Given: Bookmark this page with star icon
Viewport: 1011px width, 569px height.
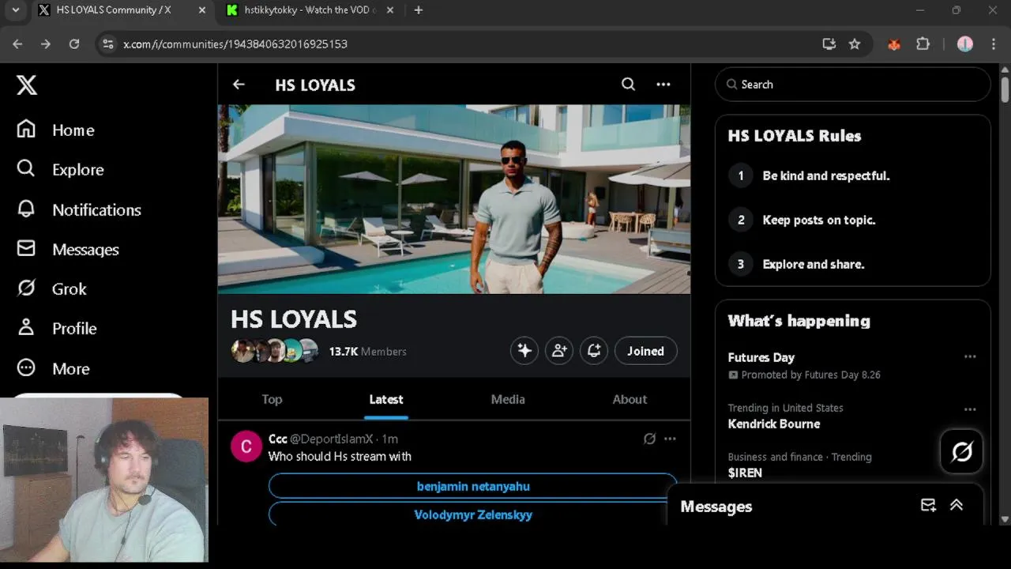Looking at the screenshot, I should click(x=855, y=44).
